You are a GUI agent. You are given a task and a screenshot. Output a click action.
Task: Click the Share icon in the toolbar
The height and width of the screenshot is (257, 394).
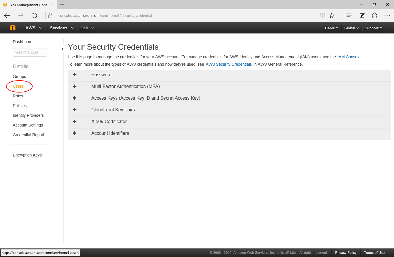point(375,15)
